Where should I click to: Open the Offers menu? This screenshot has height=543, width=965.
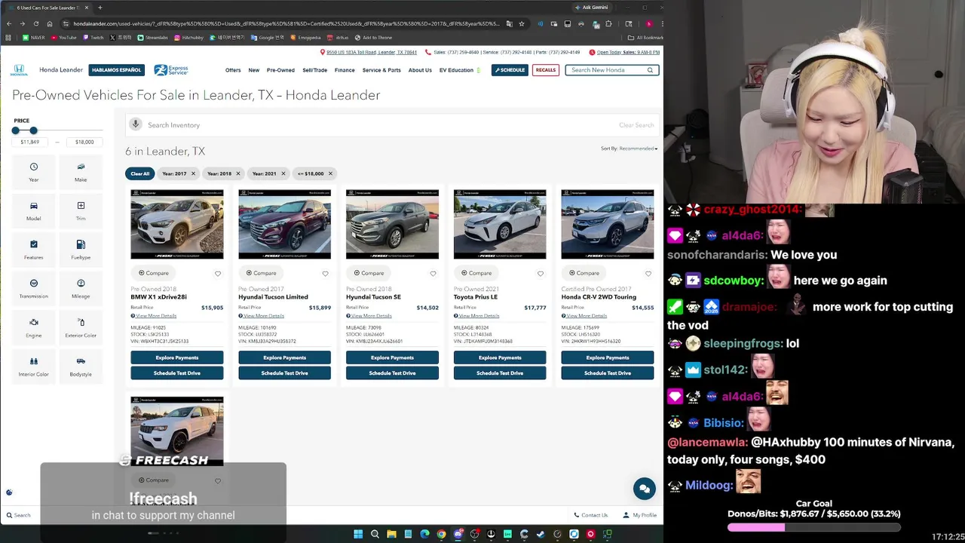coord(233,70)
